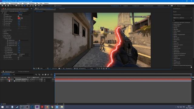Open the Аудио panel header
This screenshot has height=109, width=194.
coord(175,12)
